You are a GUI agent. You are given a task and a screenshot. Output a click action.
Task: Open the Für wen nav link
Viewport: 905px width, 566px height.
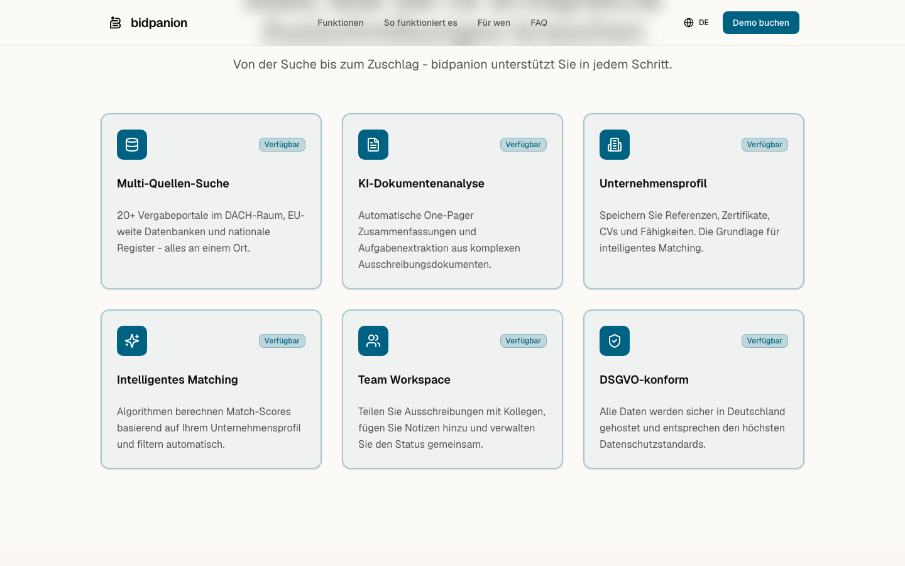[494, 23]
